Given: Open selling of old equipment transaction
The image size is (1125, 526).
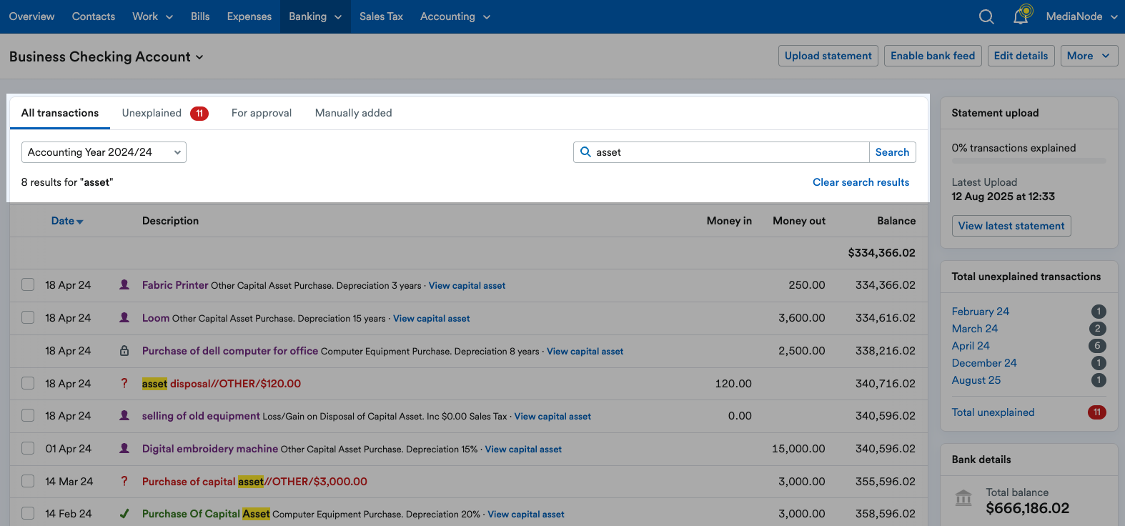Looking at the screenshot, I should click(x=201, y=416).
